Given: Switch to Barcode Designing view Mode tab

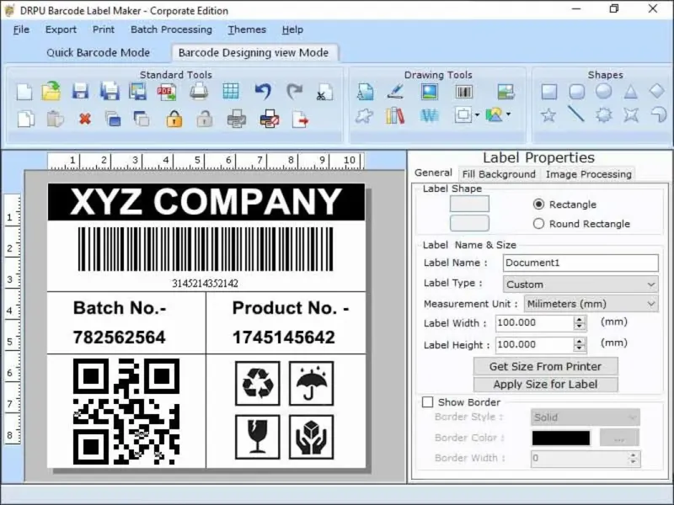Looking at the screenshot, I should pos(254,52).
